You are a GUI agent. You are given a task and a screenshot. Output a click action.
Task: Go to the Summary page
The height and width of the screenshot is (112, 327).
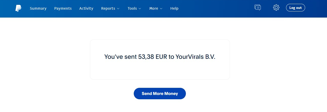click(38, 8)
